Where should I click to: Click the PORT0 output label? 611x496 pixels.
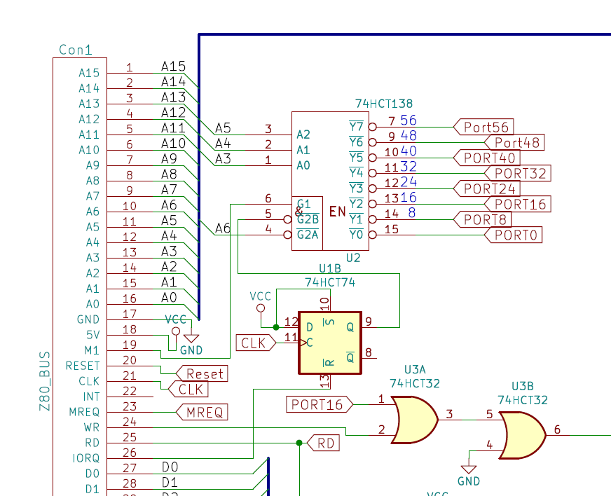(x=515, y=235)
